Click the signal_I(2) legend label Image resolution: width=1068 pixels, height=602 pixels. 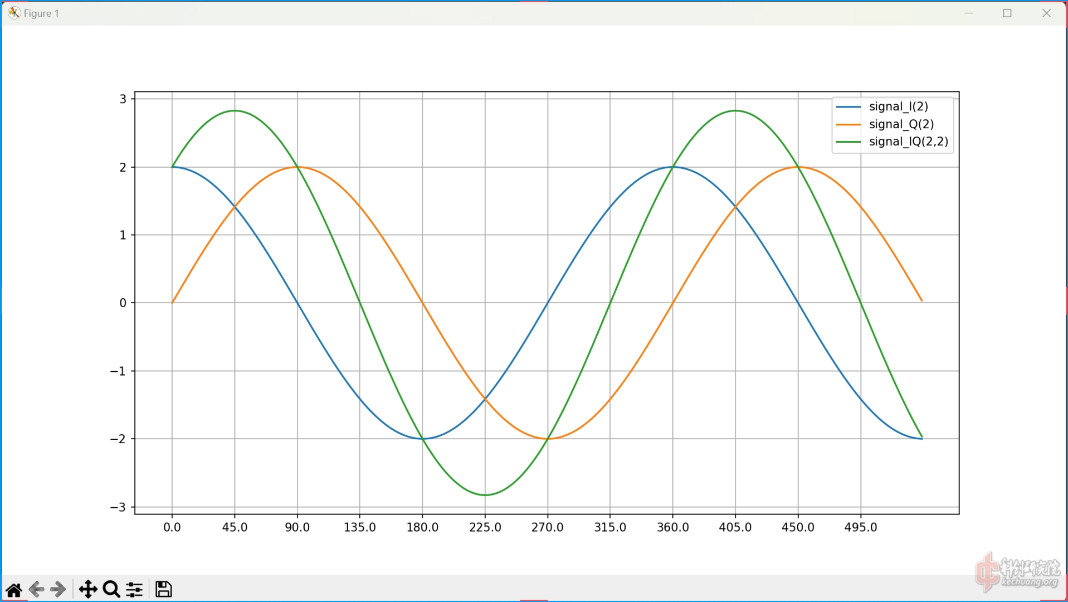click(898, 106)
